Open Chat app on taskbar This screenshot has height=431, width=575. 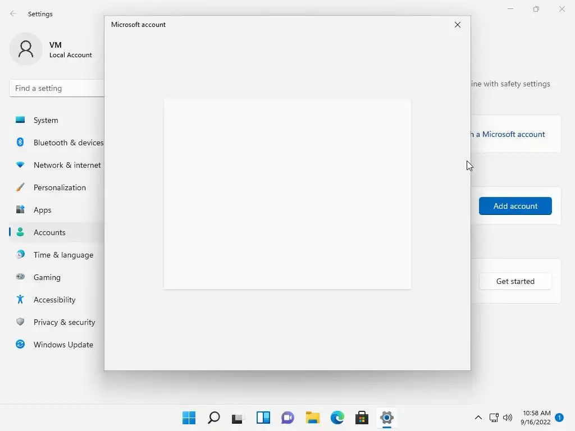[288, 418]
